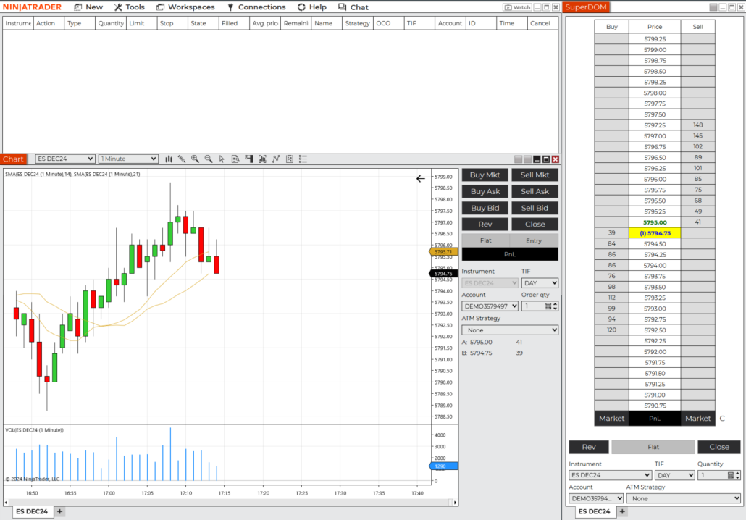Switch to the Cursor pointer tool

point(222,159)
